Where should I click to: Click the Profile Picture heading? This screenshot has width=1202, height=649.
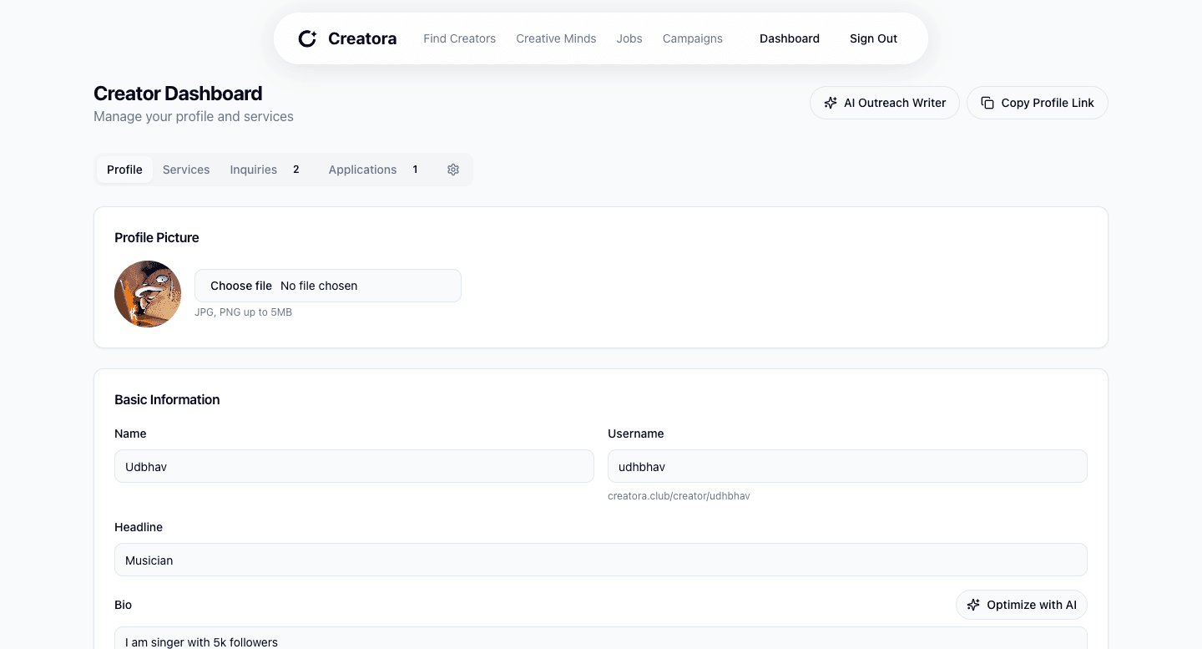pyautogui.click(x=157, y=237)
